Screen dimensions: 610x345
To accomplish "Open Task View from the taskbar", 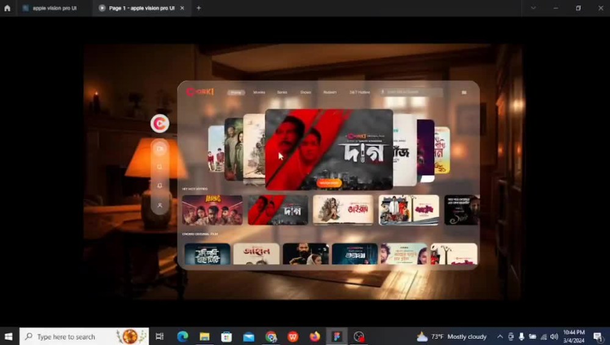I will point(159,336).
